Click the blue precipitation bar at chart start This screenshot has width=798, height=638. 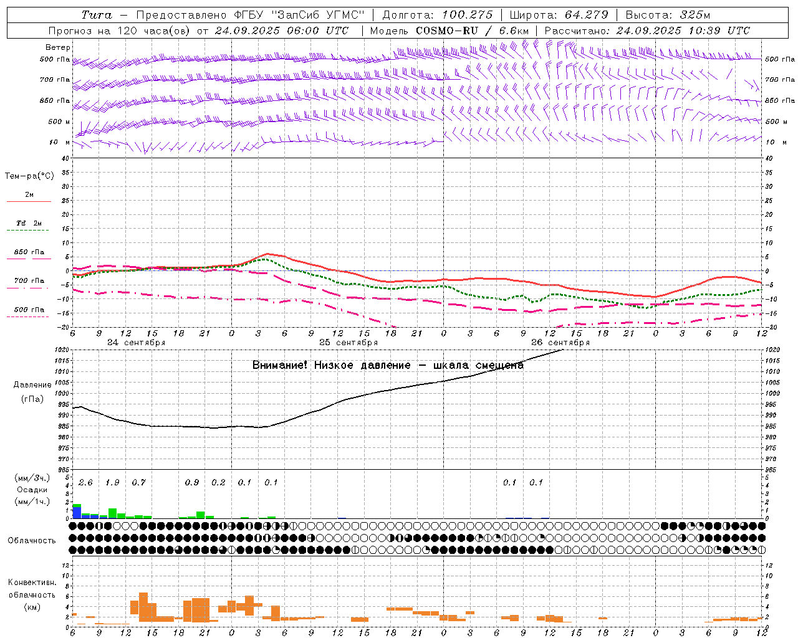(x=77, y=512)
